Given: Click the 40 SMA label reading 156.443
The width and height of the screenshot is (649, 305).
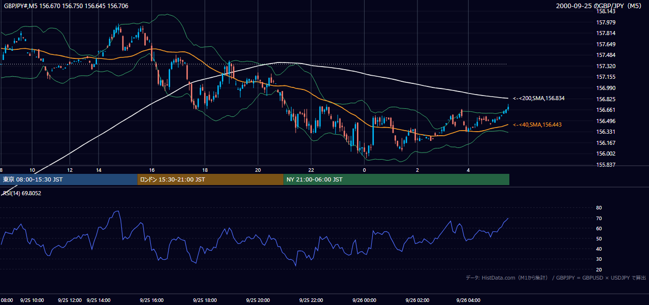Looking at the screenshot, I should coord(537,125).
